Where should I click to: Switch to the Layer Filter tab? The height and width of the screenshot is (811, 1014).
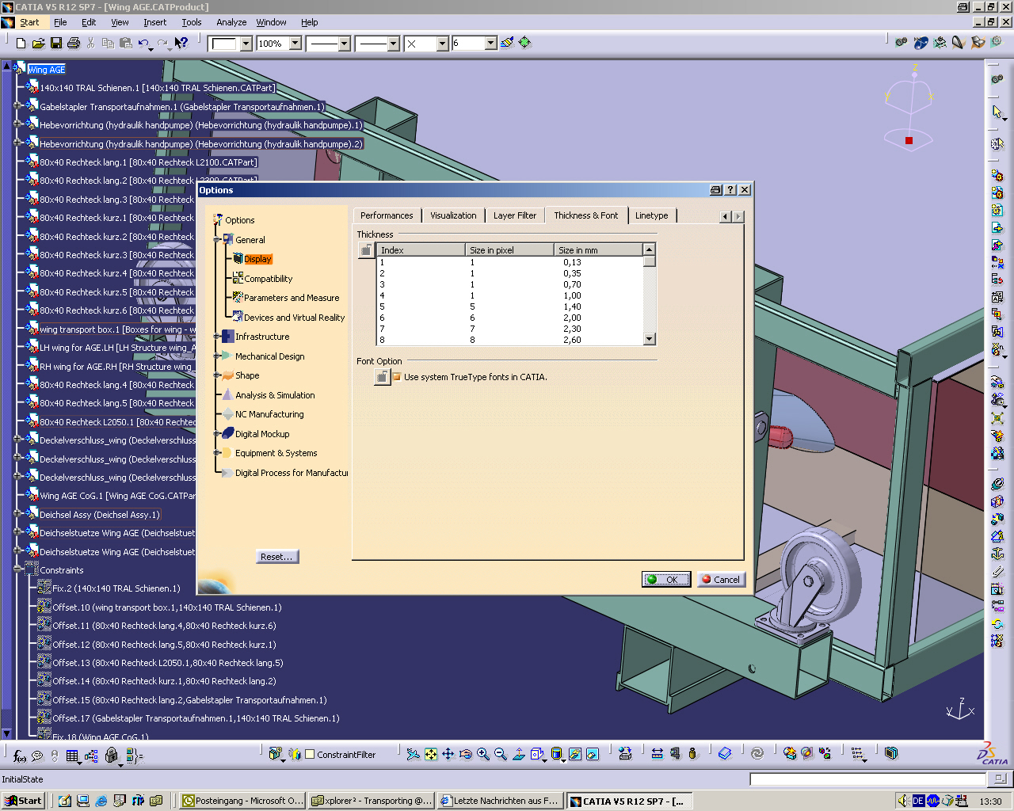[x=515, y=215]
